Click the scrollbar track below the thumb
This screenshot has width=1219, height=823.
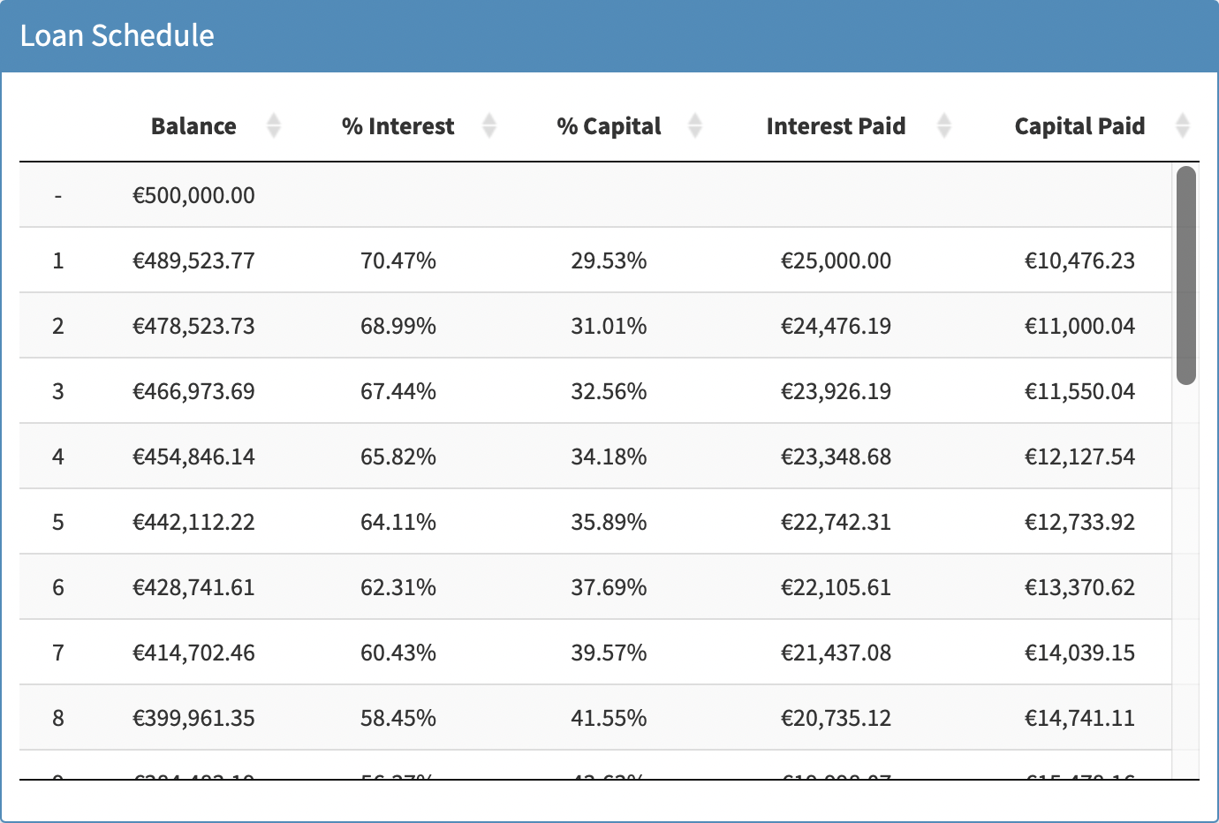[x=1186, y=574]
